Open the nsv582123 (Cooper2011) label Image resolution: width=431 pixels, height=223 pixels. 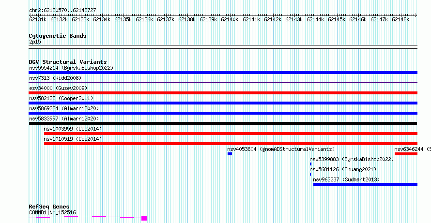click(x=61, y=98)
